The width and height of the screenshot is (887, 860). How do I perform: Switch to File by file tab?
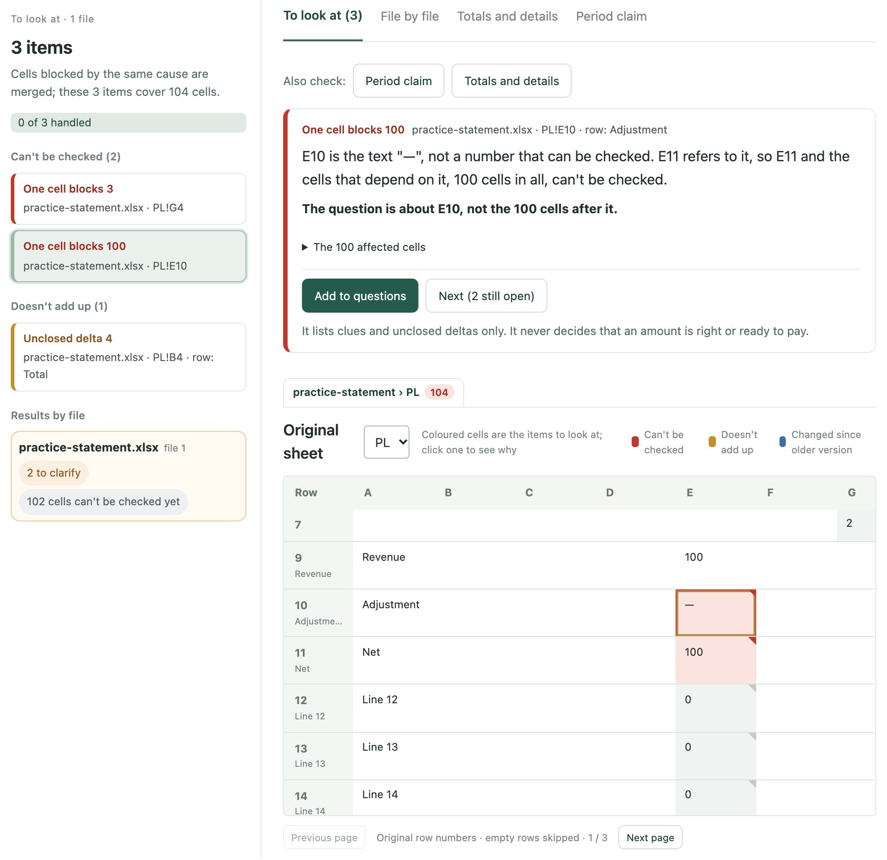(410, 16)
